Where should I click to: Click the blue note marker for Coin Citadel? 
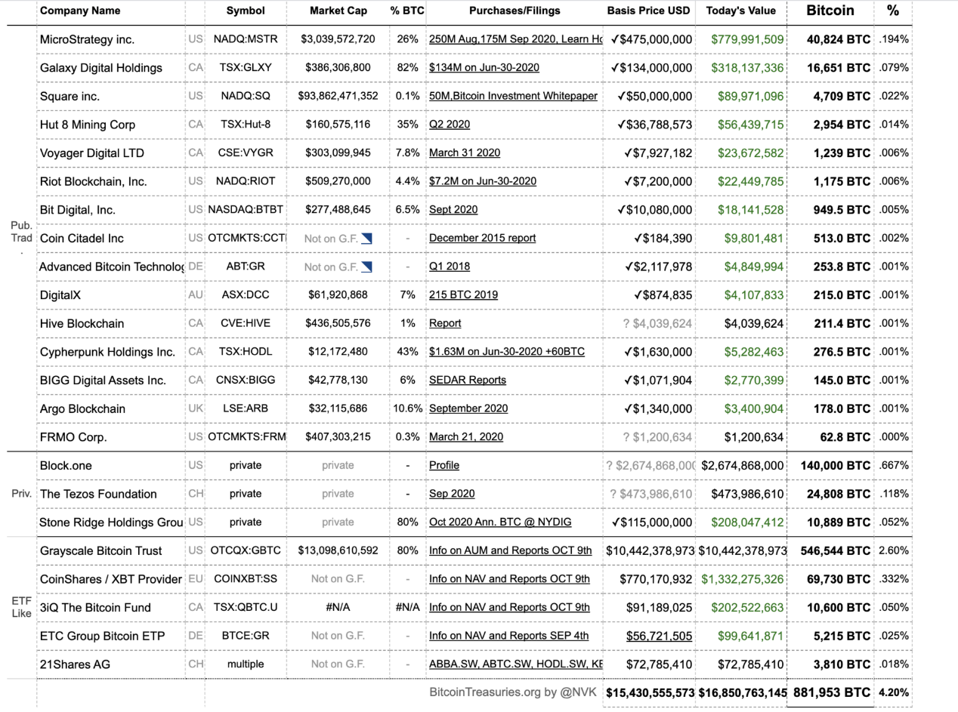(x=366, y=239)
